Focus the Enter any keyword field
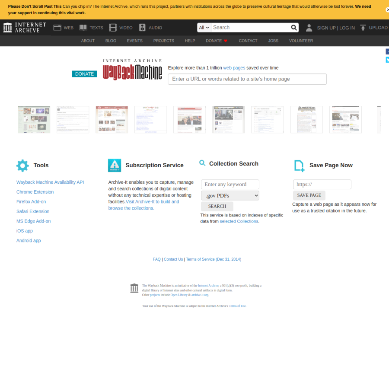 click(x=230, y=184)
